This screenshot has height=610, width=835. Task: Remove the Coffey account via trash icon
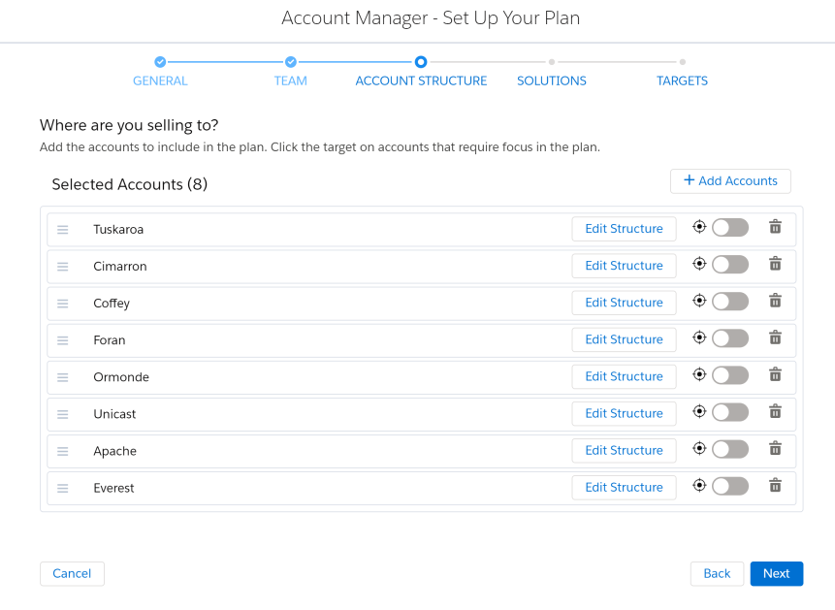coord(776,301)
